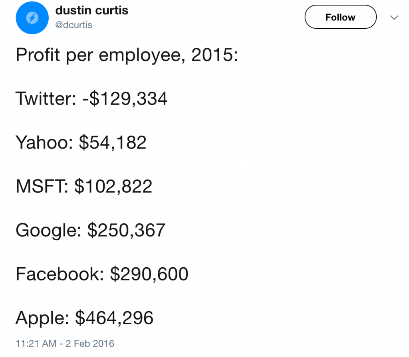Select the $250,367 figure
Screen dimensions: 409x357
(x=126, y=230)
